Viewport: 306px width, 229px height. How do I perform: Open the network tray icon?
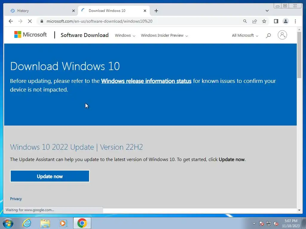point(269,223)
